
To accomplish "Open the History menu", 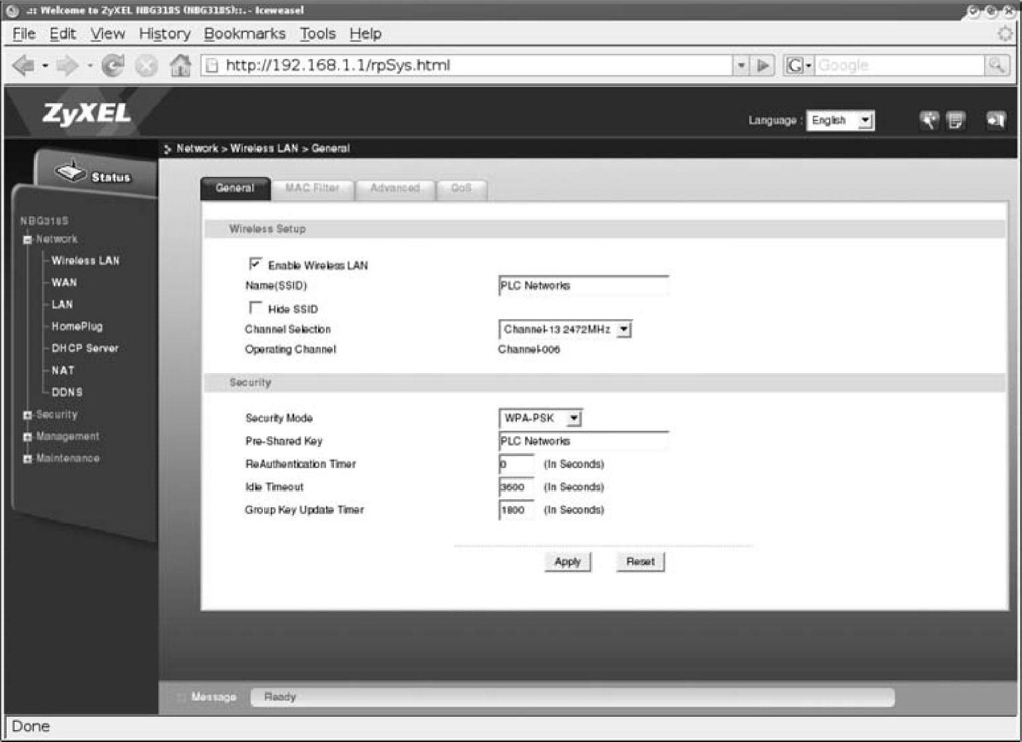I will (164, 33).
